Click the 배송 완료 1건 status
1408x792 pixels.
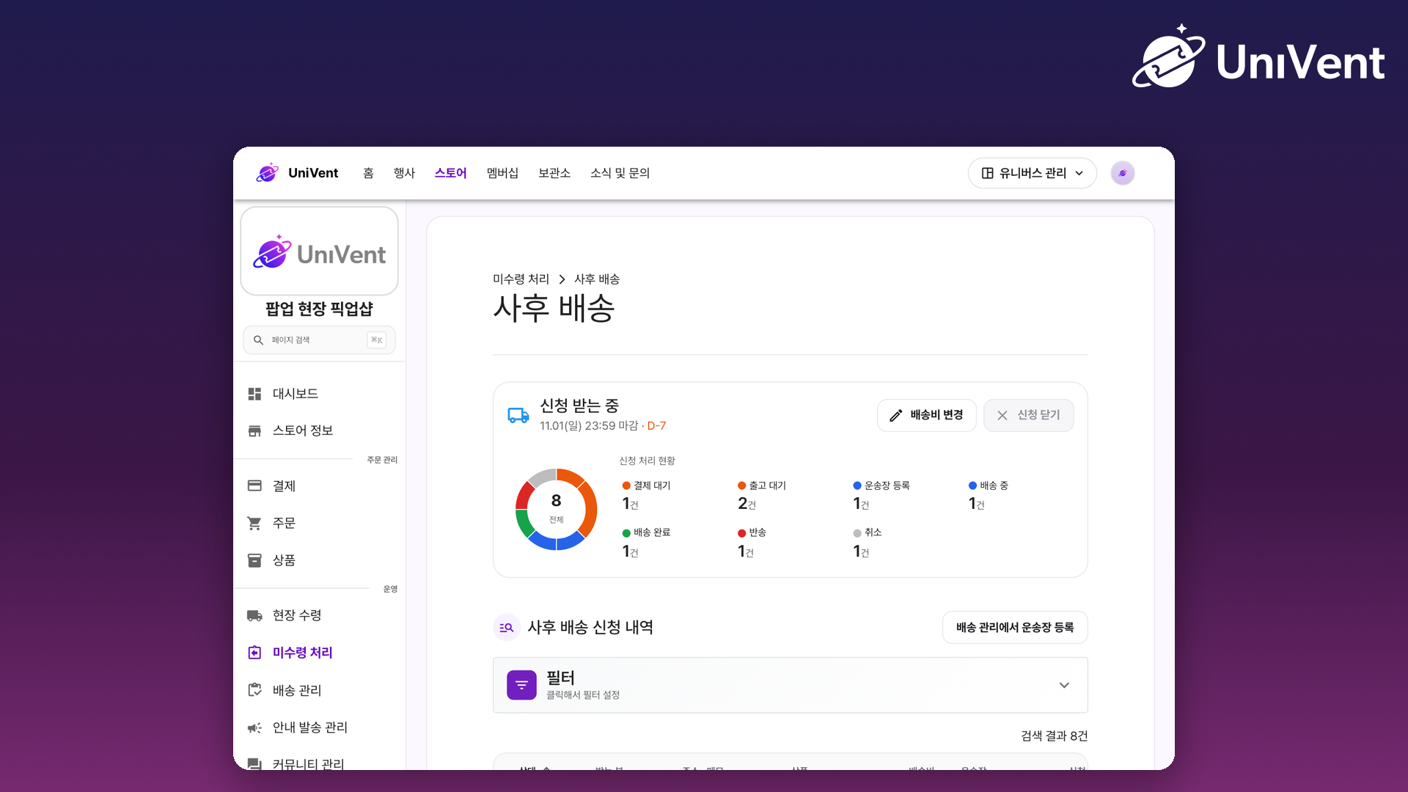(646, 543)
